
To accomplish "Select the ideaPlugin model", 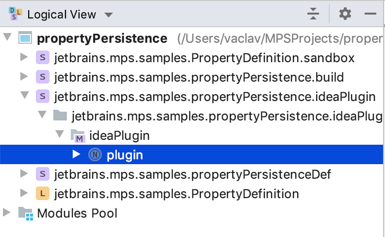I will point(119,135).
